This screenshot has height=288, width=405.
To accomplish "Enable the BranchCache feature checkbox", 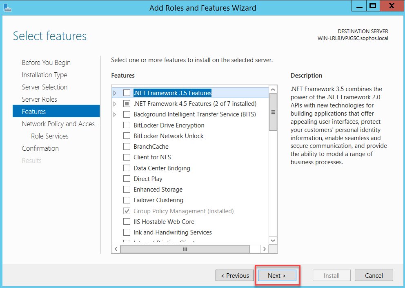I will [x=127, y=147].
